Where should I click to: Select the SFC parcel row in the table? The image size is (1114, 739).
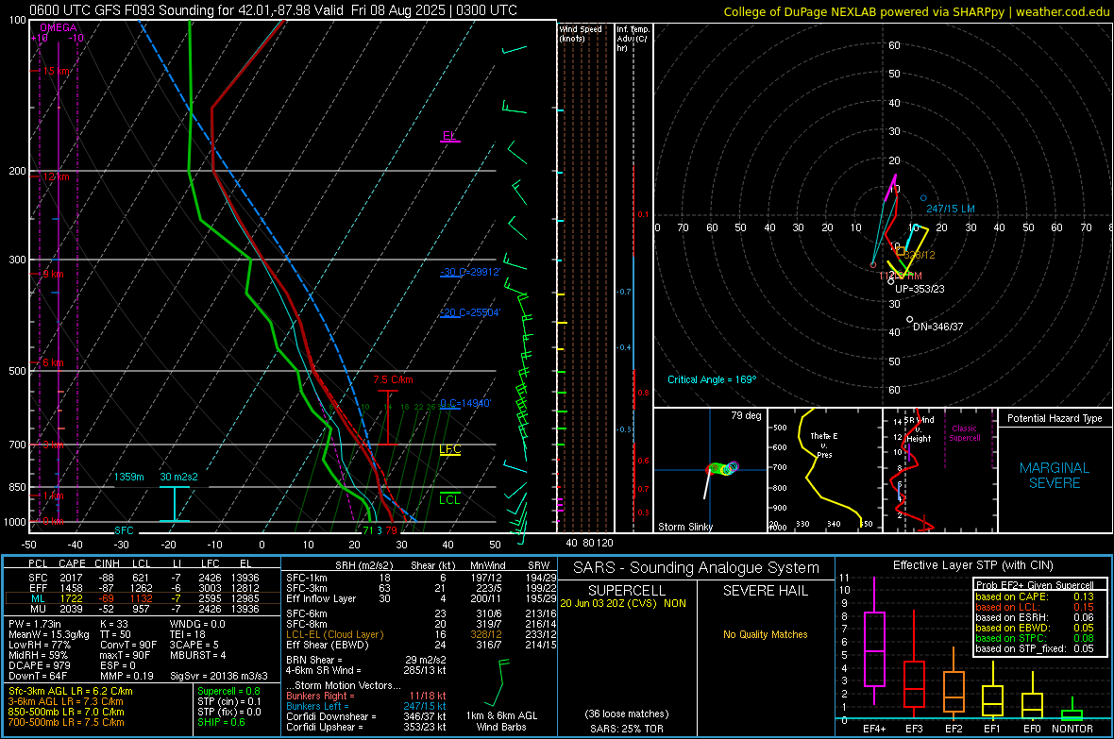pyautogui.click(x=143, y=578)
